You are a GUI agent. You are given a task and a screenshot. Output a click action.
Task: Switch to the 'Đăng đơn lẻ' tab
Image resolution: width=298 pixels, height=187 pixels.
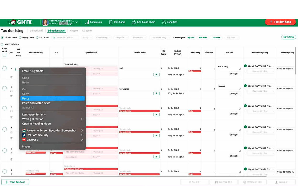(36, 31)
